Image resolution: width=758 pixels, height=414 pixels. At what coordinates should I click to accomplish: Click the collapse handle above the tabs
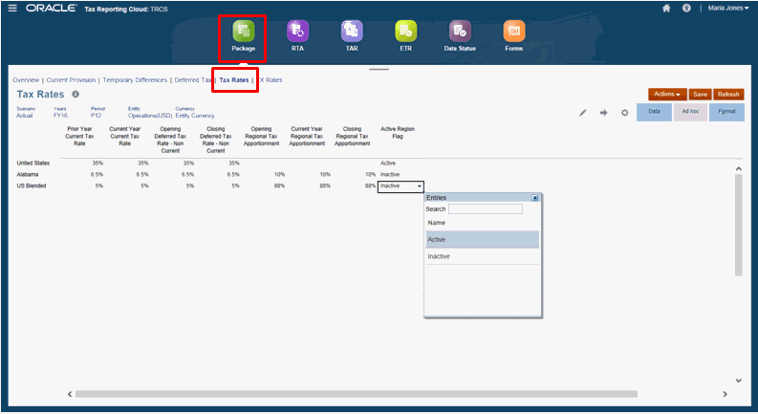379,70
